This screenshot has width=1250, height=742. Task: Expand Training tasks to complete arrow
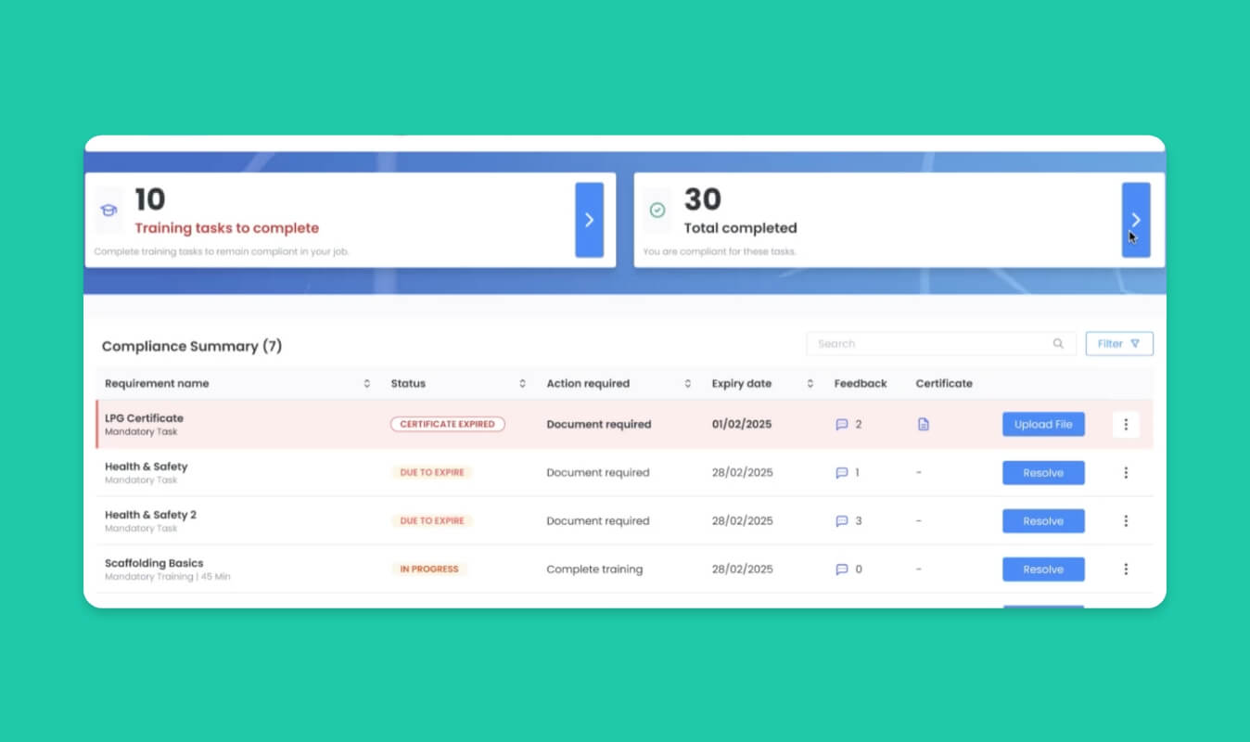(x=589, y=220)
